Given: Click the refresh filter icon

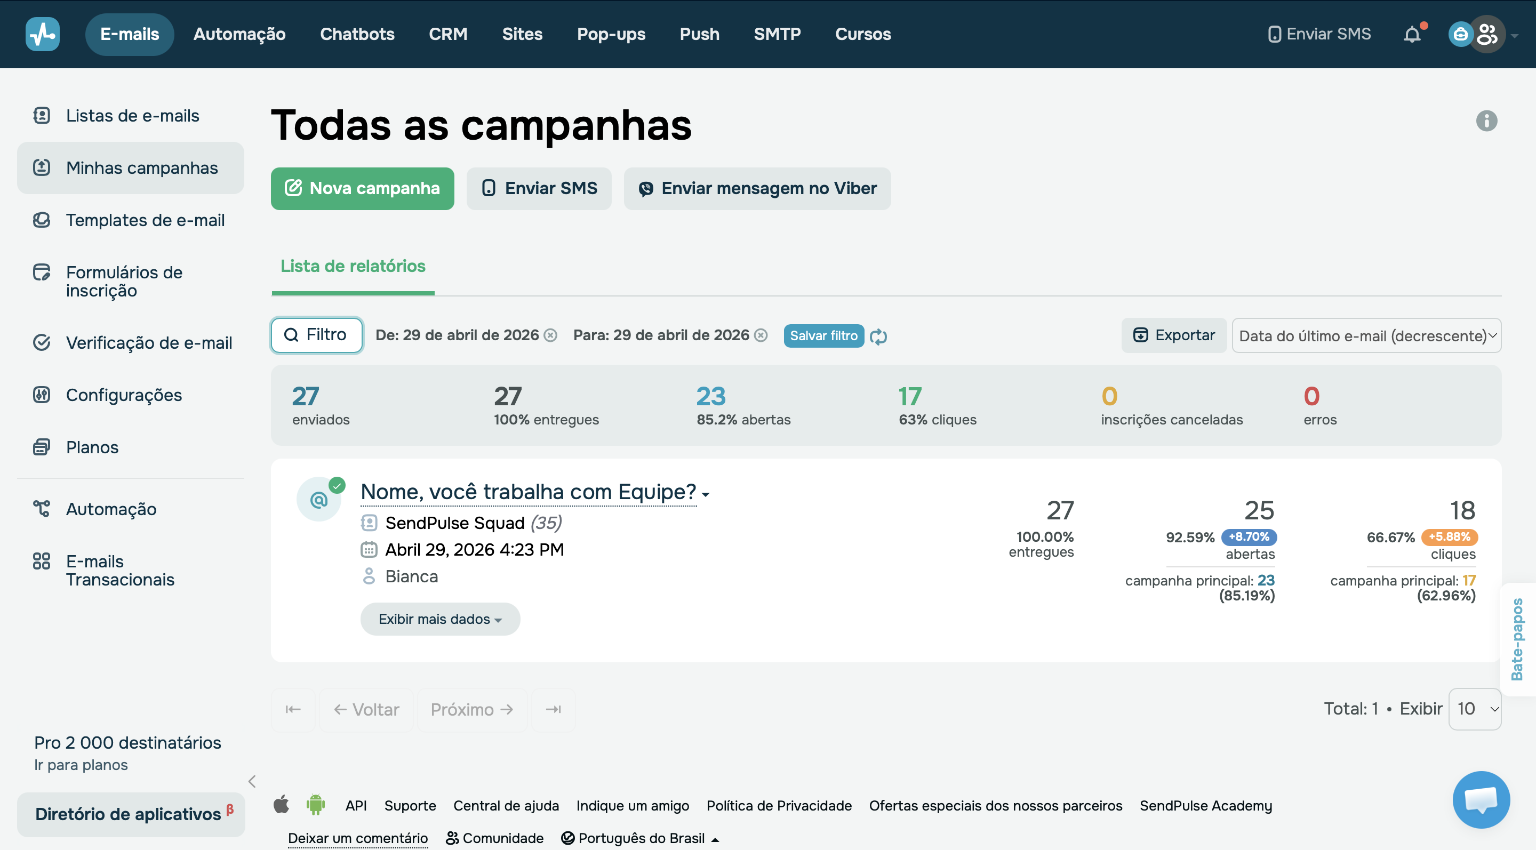Looking at the screenshot, I should coord(878,336).
